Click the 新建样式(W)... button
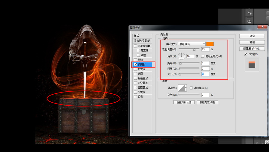The height and width of the screenshot is (152, 269). click(252, 48)
